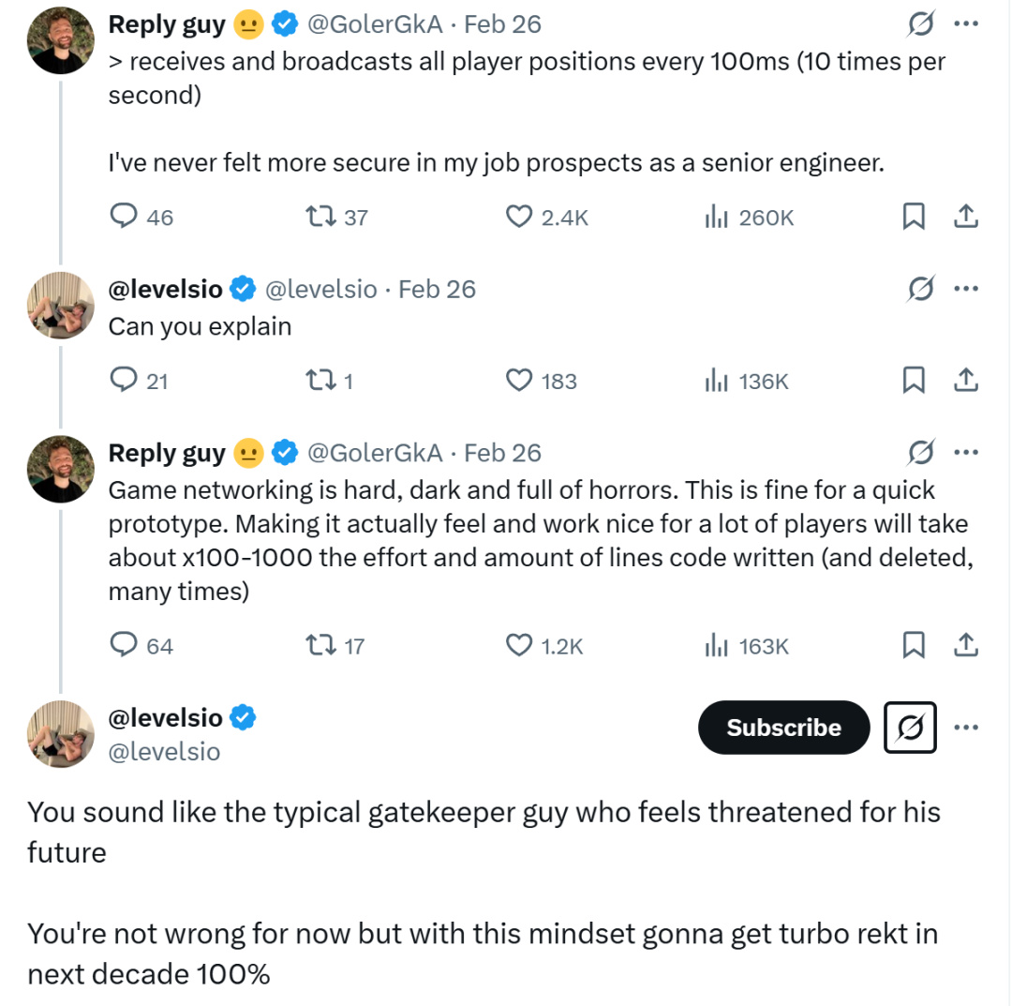Open more menu next to Subscribe
The width and height of the screenshot is (1012, 1006).
pyautogui.click(x=965, y=728)
